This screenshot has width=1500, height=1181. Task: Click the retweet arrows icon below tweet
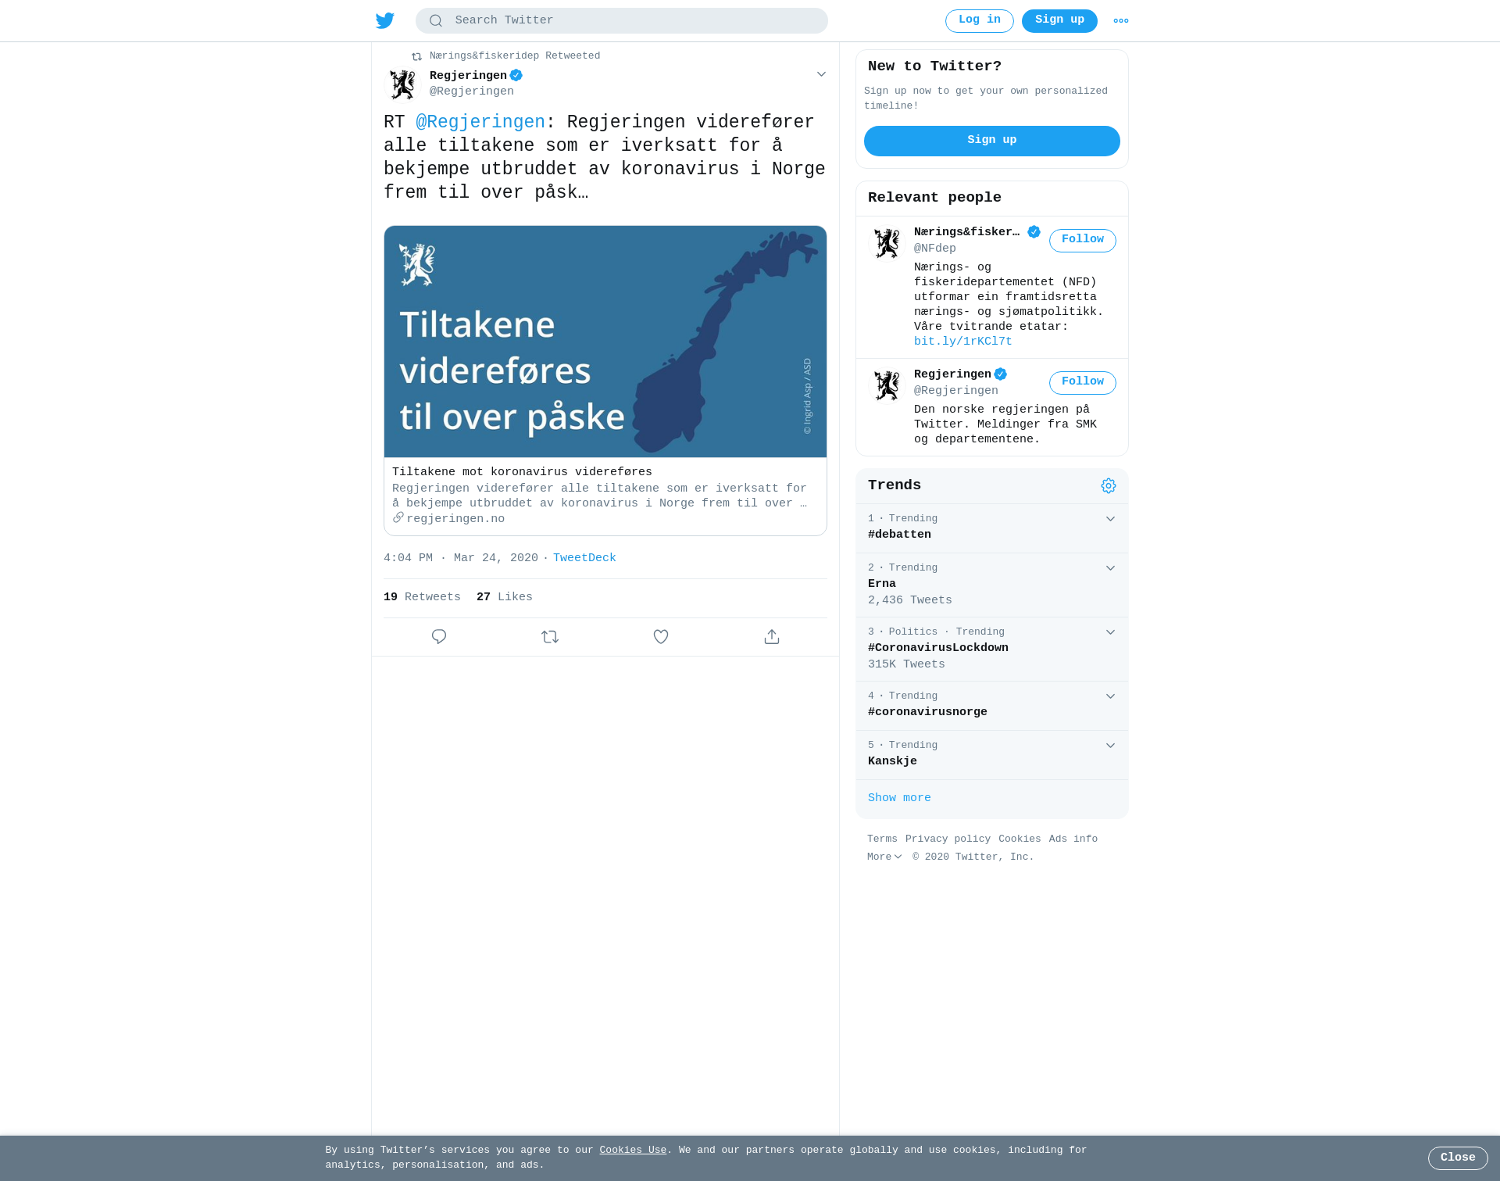coord(550,637)
